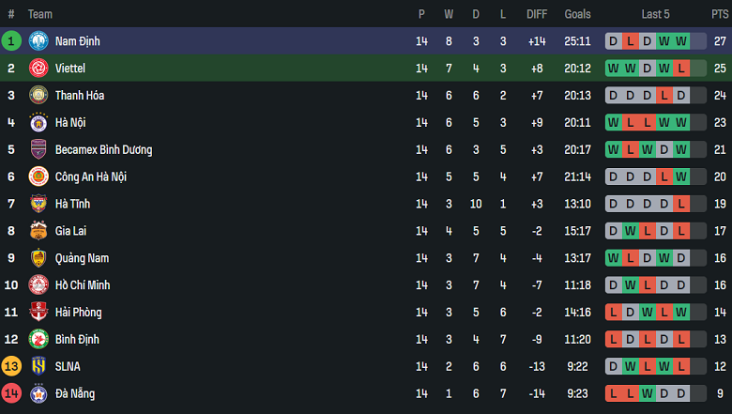Screen dimensions: 732x414
Task: Click the Hà Nội club crest icon
Action: [38, 123]
